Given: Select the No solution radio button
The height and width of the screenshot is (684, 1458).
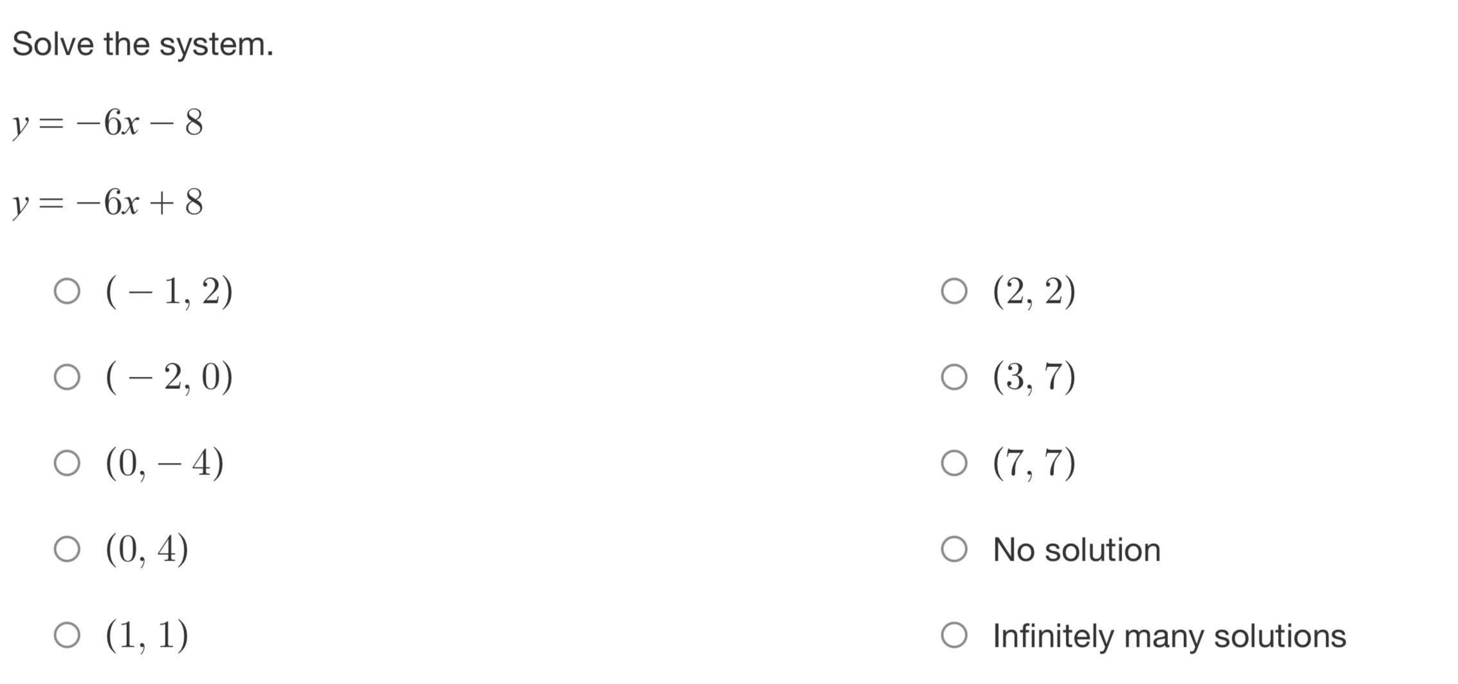Looking at the screenshot, I should click(954, 549).
